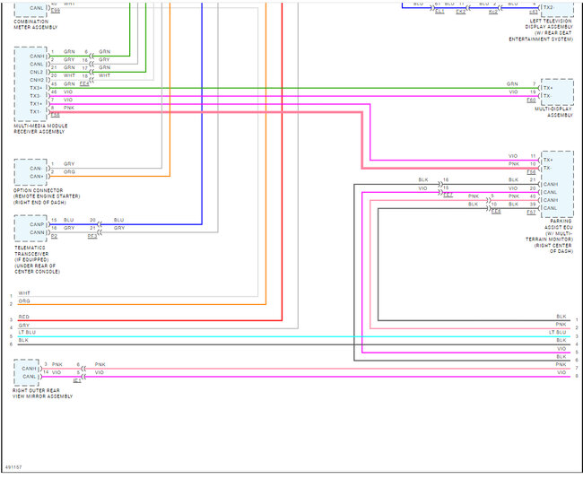Click the COMBINATION METER ASSEMBLY label
Screen dimensions: 583x479
click(x=36, y=24)
